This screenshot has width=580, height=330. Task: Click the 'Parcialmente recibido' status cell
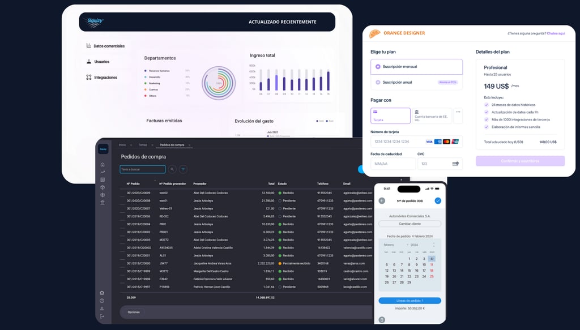pos(294,263)
